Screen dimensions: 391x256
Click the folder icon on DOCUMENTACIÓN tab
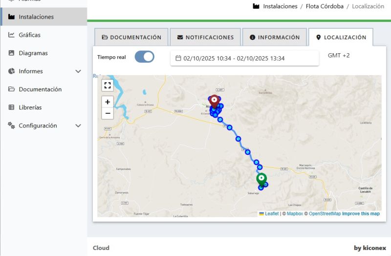click(x=105, y=38)
